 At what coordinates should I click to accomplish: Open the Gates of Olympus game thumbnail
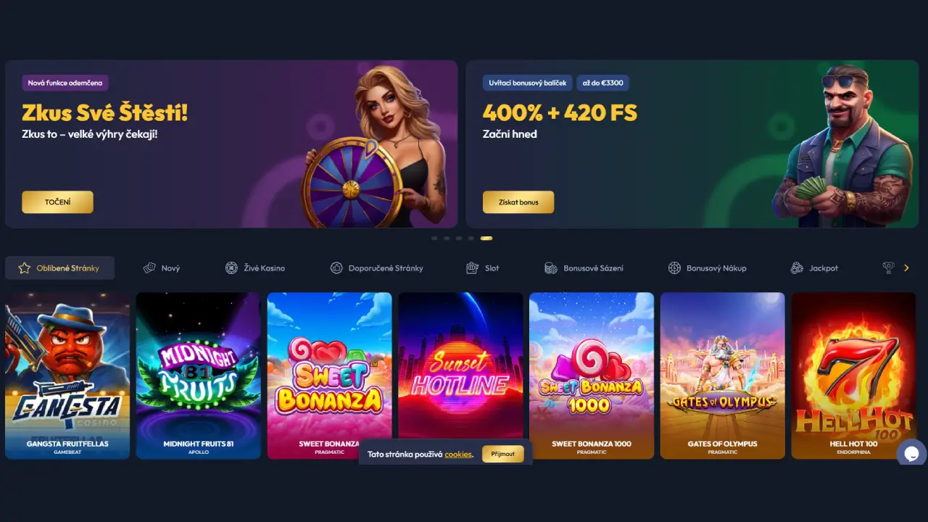[723, 376]
